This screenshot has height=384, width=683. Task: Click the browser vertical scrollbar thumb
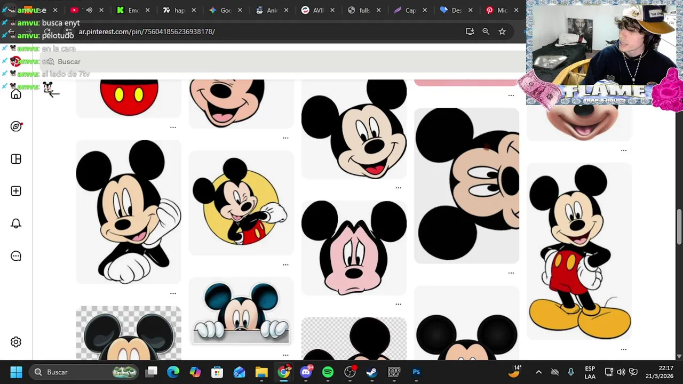pyautogui.click(x=679, y=227)
